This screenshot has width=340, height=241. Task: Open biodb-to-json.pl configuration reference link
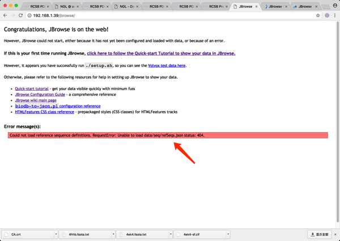(x=58, y=106)
